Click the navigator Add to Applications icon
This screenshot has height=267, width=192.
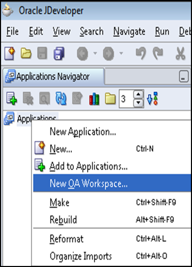point(11,98)
